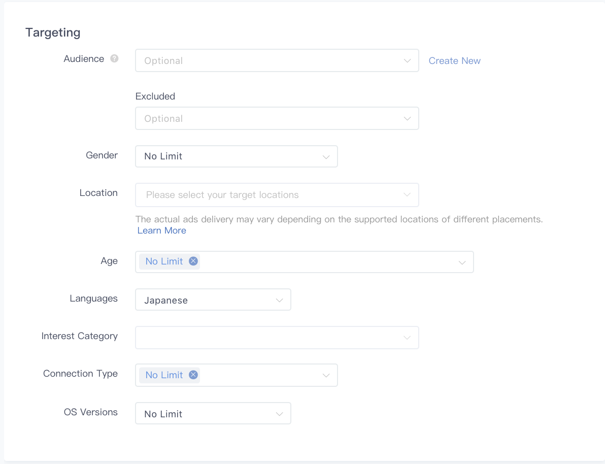
Task: Select the Gender No Limit combo box
Action: (x=228, y=156)
